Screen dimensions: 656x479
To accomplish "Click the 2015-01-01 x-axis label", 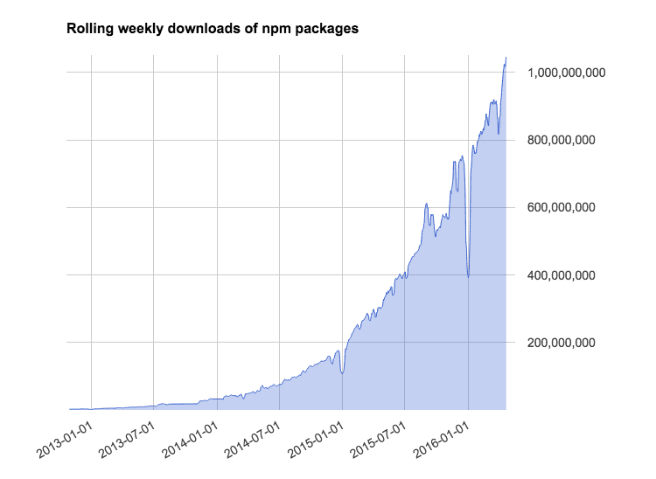I will tap(316, 440).
